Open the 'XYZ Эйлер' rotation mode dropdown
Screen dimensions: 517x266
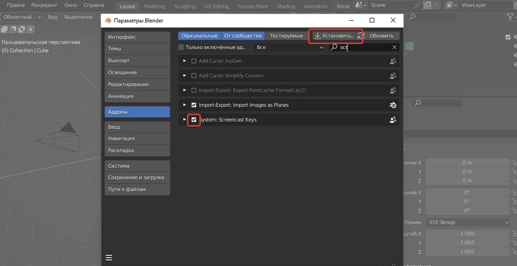pyautogui.click(x=468, y=223)
